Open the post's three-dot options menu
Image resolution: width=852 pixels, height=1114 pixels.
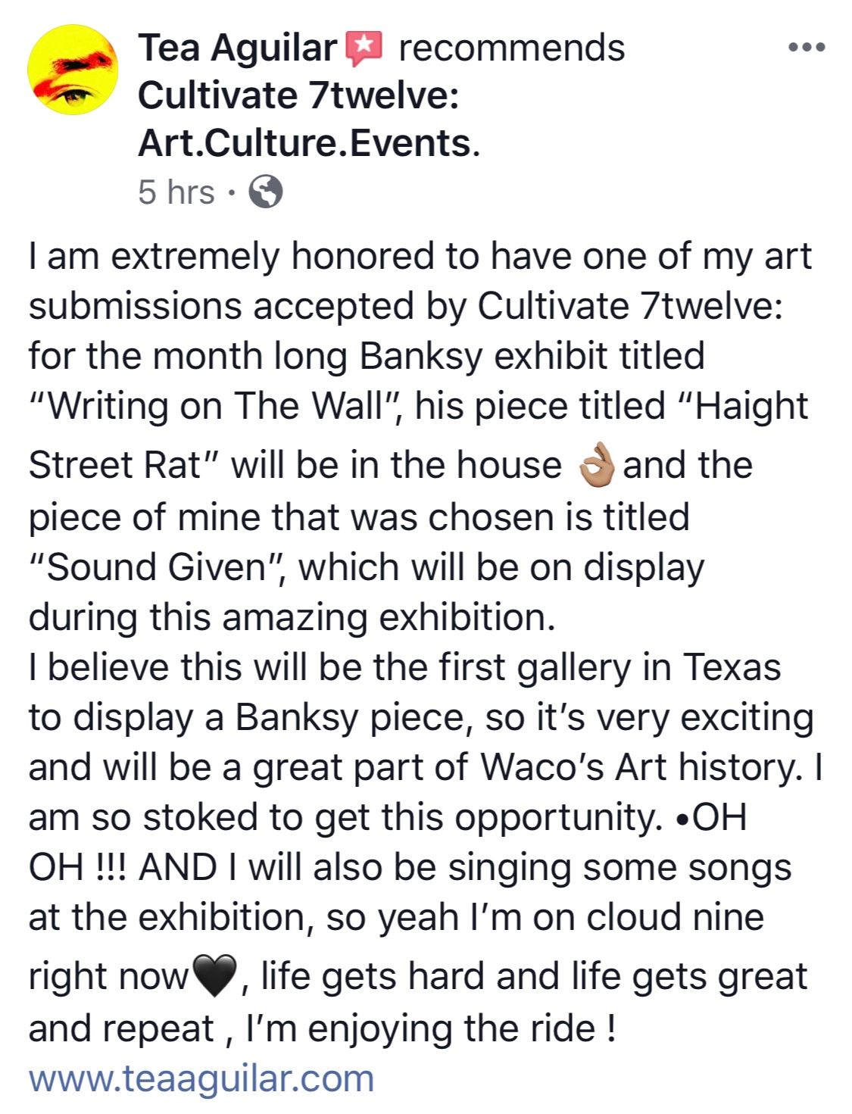[806, 47]
